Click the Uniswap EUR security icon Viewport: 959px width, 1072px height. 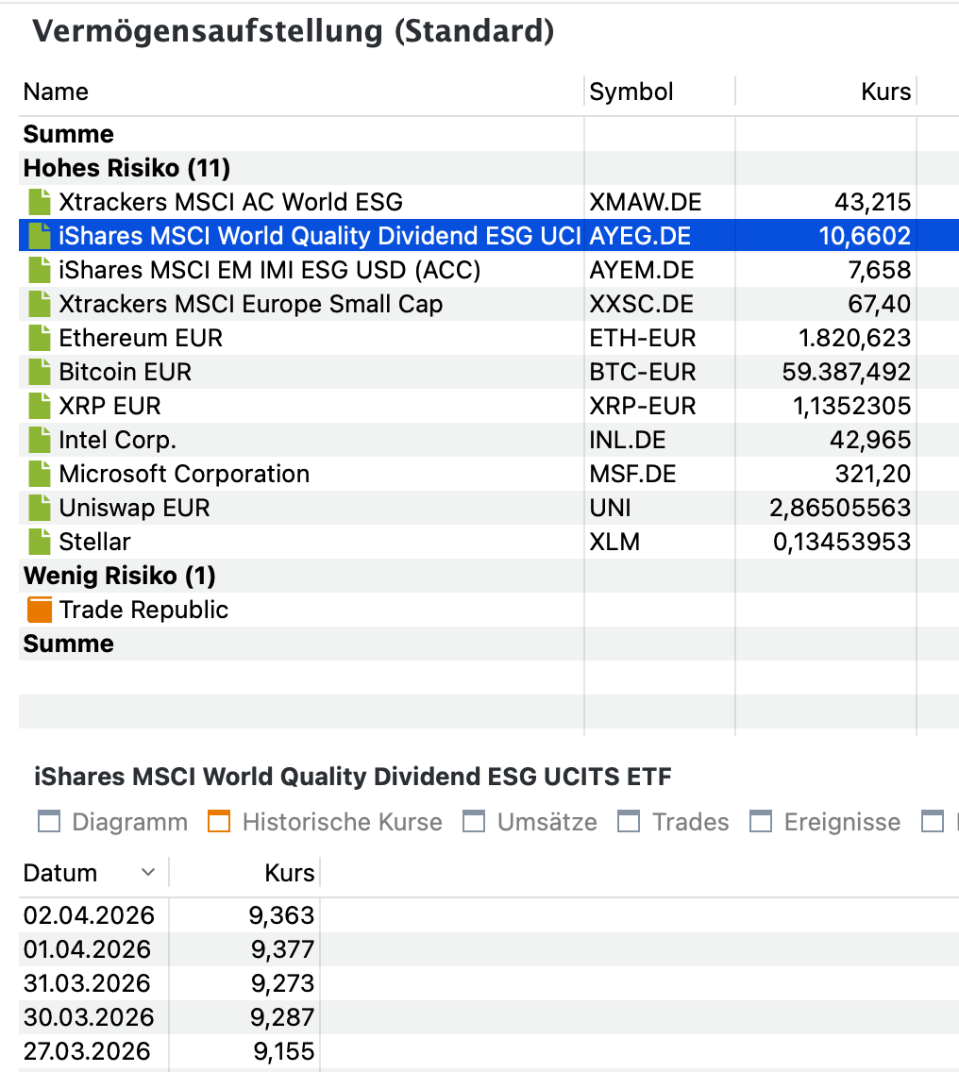click(x=39, y=508)
